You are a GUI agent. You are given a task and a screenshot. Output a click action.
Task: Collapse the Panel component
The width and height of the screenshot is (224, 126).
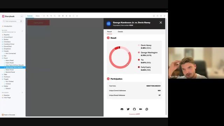coord(6,58)
